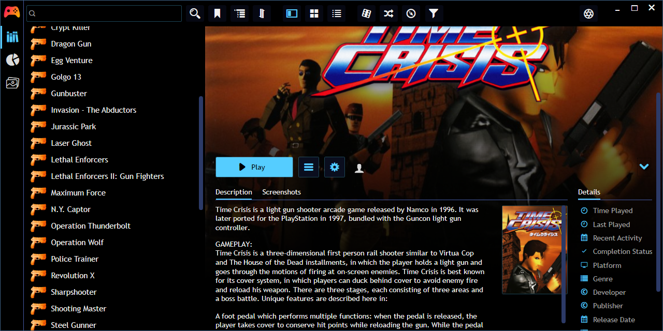Select N.Y. Captor in the game list
Image resolution: width=663 pixels, height=331 pixels.
tap(70, 209)
